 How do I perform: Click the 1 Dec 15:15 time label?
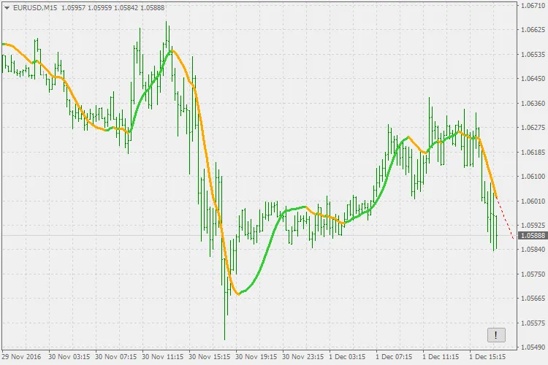(x=489, y=358)
